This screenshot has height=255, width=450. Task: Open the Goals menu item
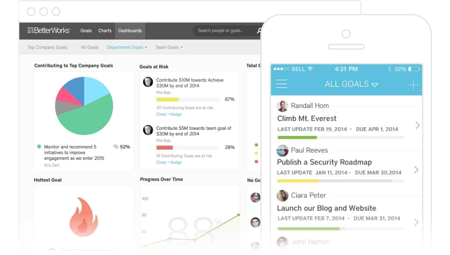click(86, 31)
